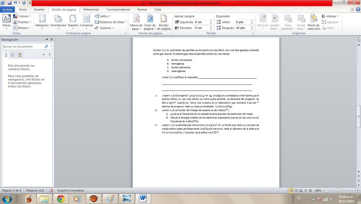Select the full screen reading view button
The height and width of the screenshot is (204, 361).
pyautogui.click(x=296, y=190)
